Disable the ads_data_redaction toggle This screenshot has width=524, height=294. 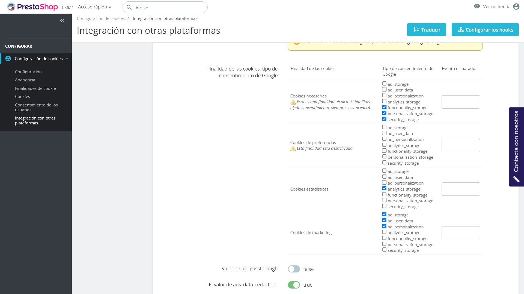point(294,285)
